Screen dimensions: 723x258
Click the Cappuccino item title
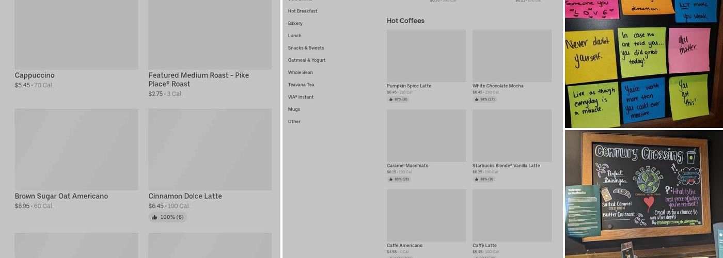[35, 75]
